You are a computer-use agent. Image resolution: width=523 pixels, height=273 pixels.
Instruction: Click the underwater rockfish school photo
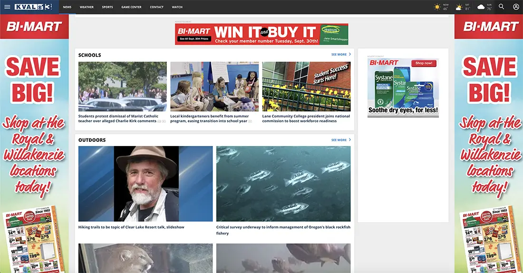[283, 184]
